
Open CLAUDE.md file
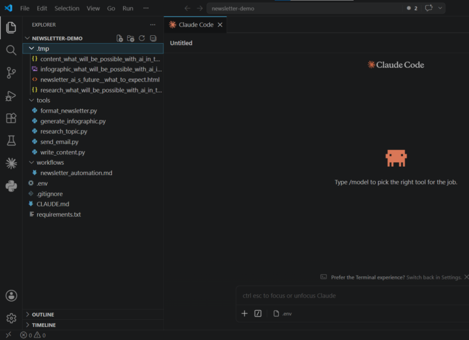pyautogui.click(x=93, y=204)
